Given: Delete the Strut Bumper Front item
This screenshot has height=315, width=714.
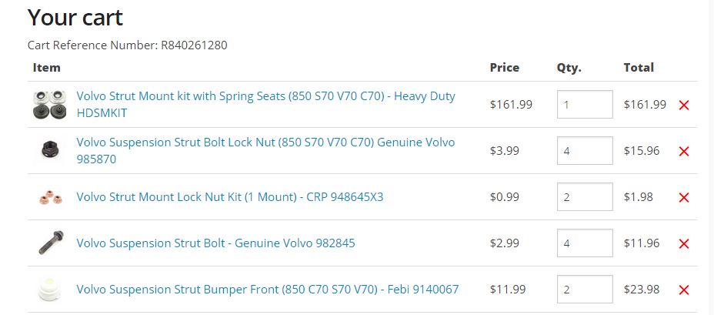Looking at the screenshot, I should click(683, 290).
